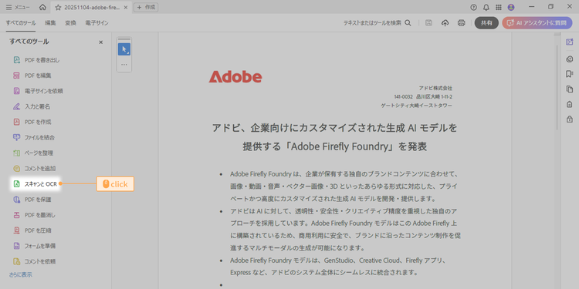Image resolution: width=579 pixels, height=289 pixels.
Task: Open the コメントを追加 tool
Action: (x=34, y=169)
